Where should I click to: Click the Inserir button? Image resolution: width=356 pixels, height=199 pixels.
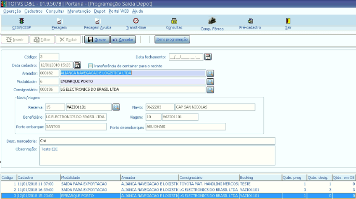point(15,40)
